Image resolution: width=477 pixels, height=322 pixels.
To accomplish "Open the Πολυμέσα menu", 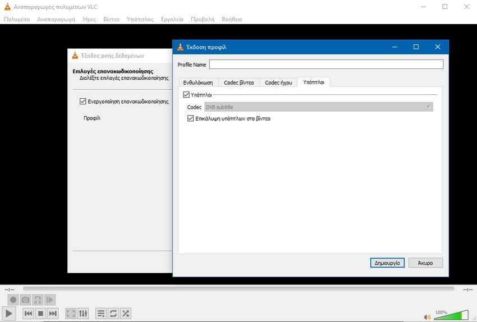I will click(x=17, y=19).
